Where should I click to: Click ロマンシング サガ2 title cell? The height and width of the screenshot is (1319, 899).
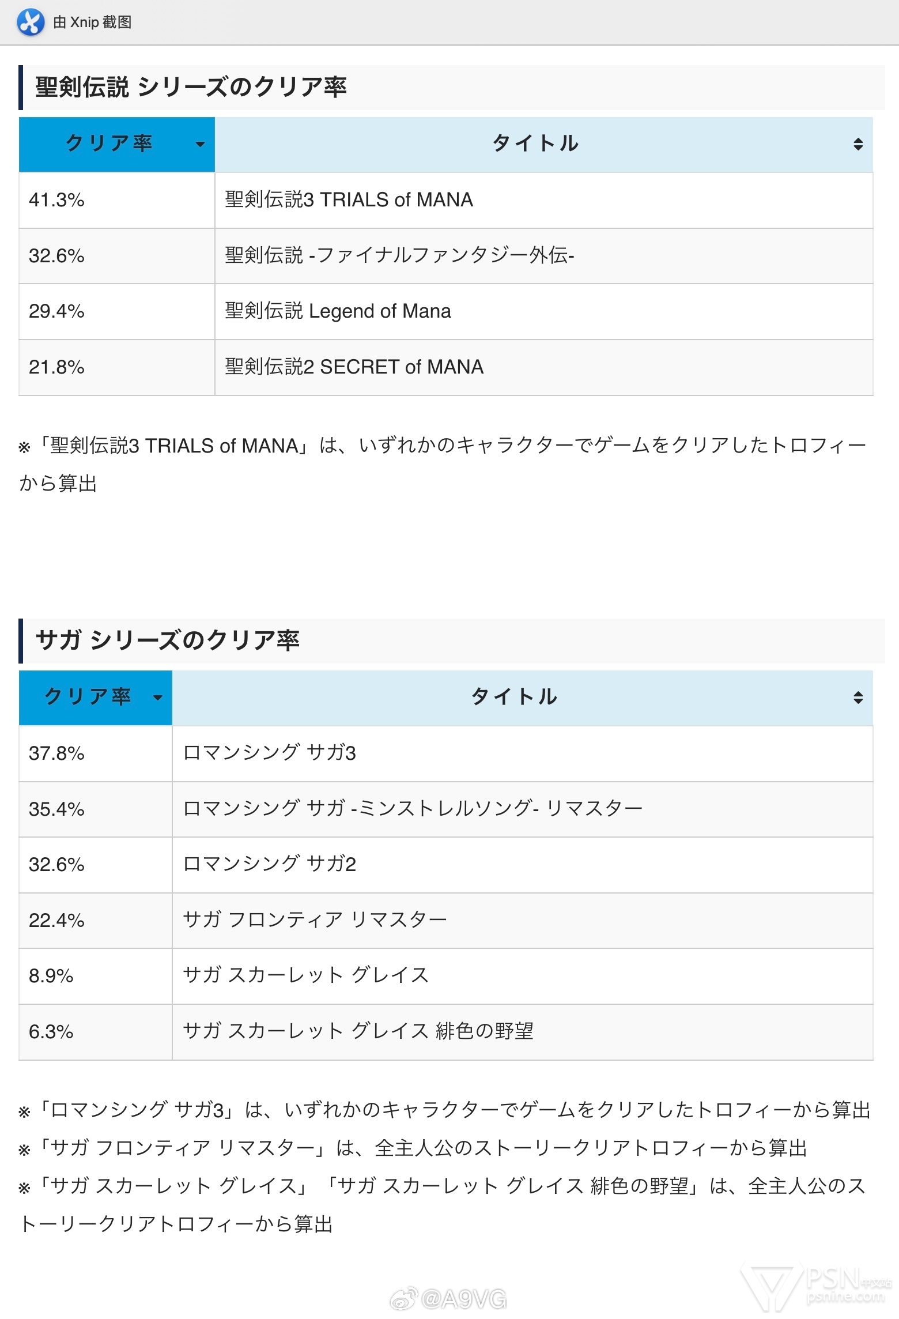(522, 864)
